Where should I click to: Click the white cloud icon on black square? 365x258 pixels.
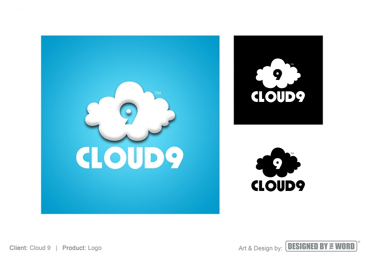[278, 73]
